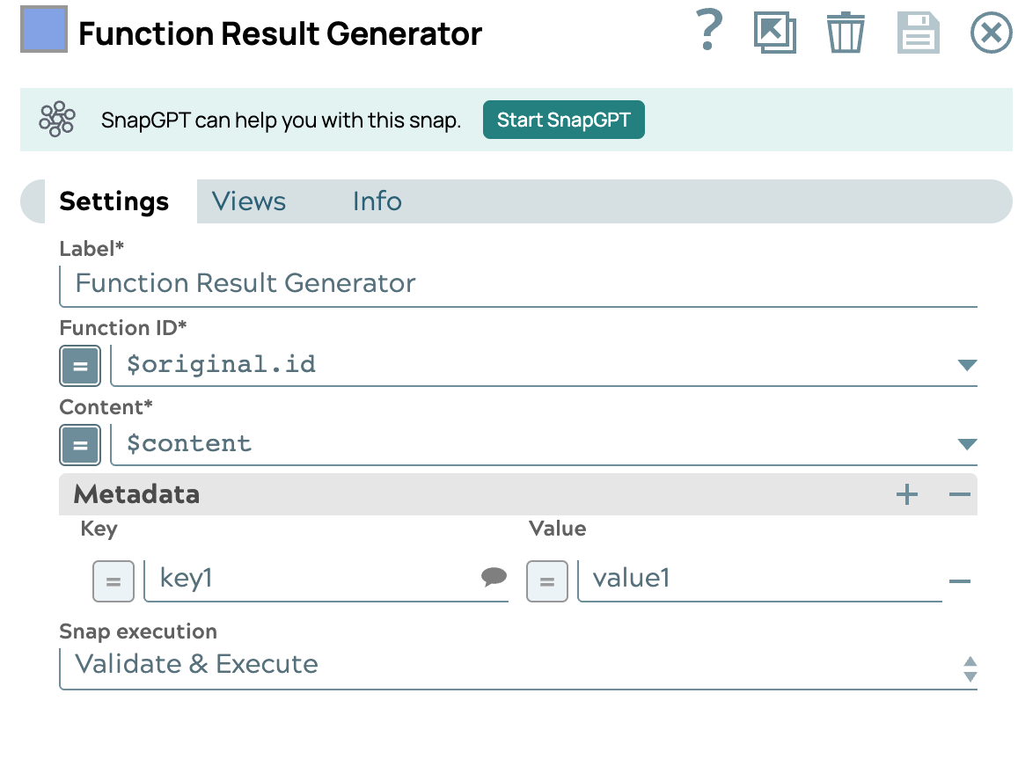Switch to the Views tab
The height and width of the screenshot is (759, 1018).
click(x=248, y=201)
